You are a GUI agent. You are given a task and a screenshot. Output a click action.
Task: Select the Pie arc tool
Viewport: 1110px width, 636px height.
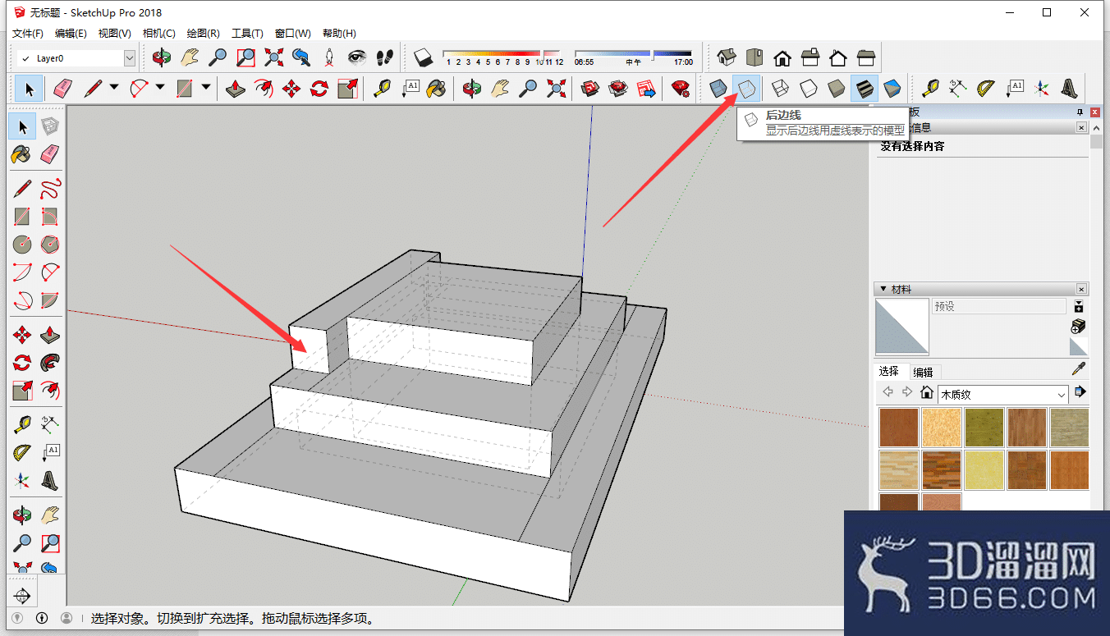click(50, 300)
